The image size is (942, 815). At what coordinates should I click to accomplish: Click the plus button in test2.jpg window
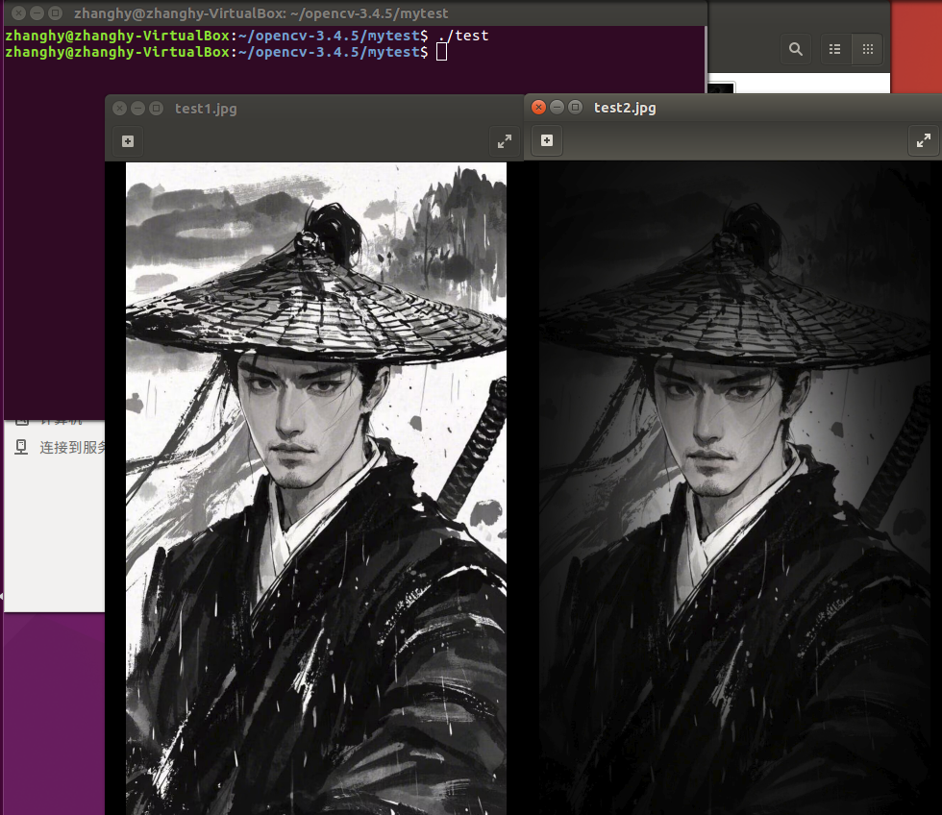coord(547,140)
